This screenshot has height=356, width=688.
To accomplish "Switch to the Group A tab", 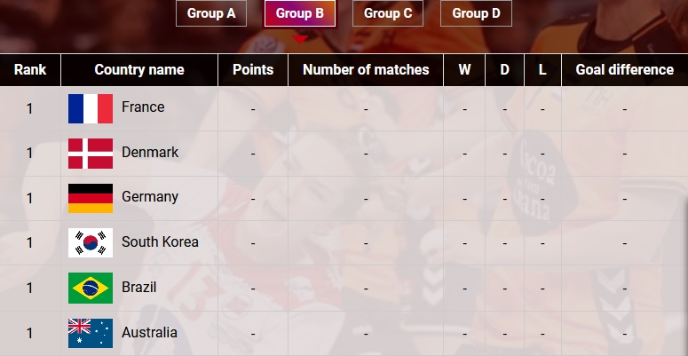I will (x=211, y=13).
